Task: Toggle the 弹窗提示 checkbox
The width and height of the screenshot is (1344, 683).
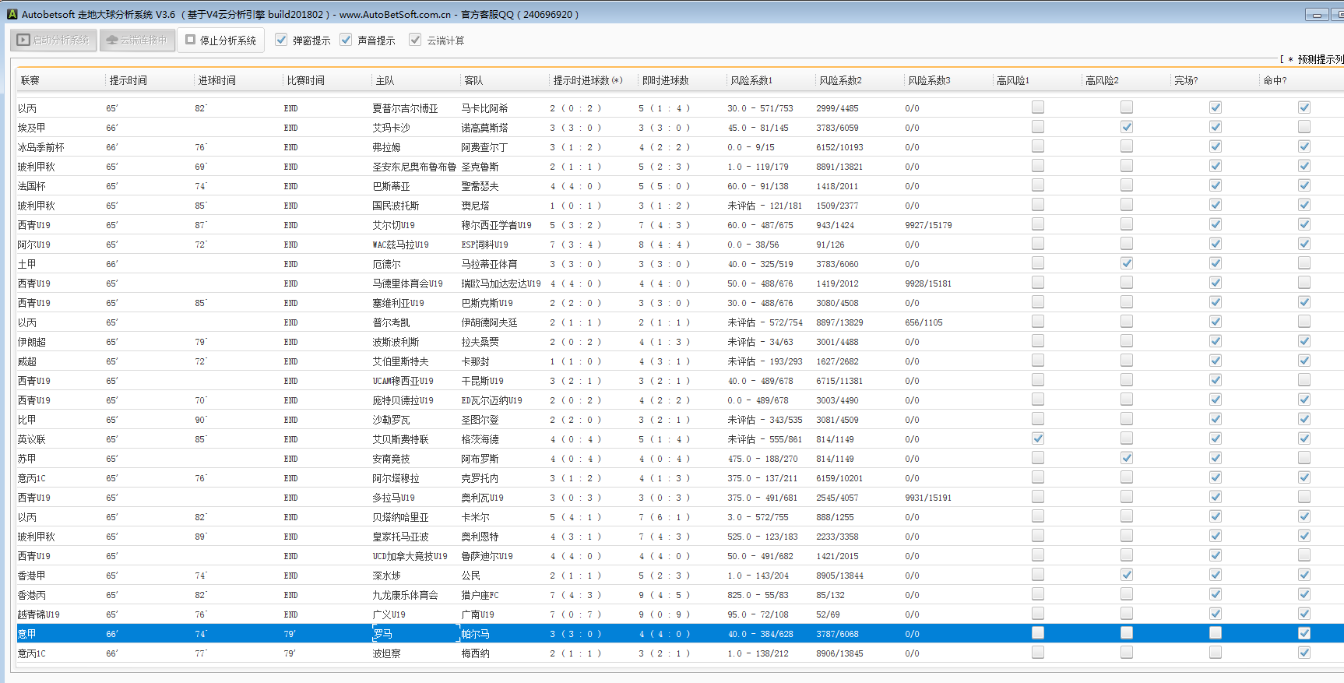Action: click(x=281, y=40)
